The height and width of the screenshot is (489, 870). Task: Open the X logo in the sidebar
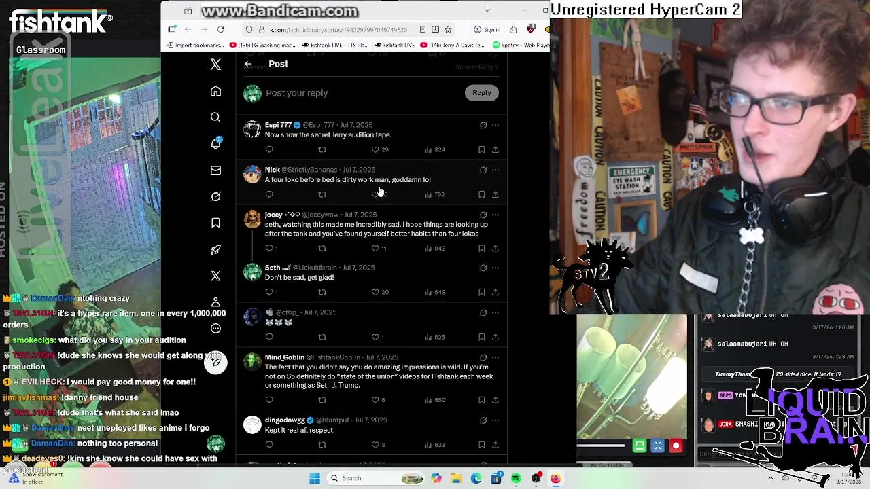coord(215,65)
